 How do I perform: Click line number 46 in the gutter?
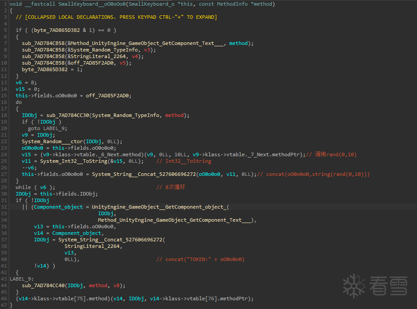[4, 299]
